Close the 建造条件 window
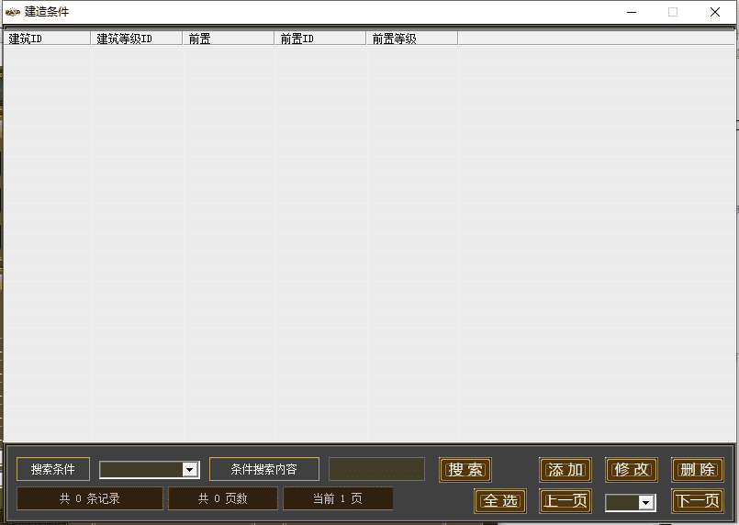This screenshot has height=525, width=739. tap(714, 12)
